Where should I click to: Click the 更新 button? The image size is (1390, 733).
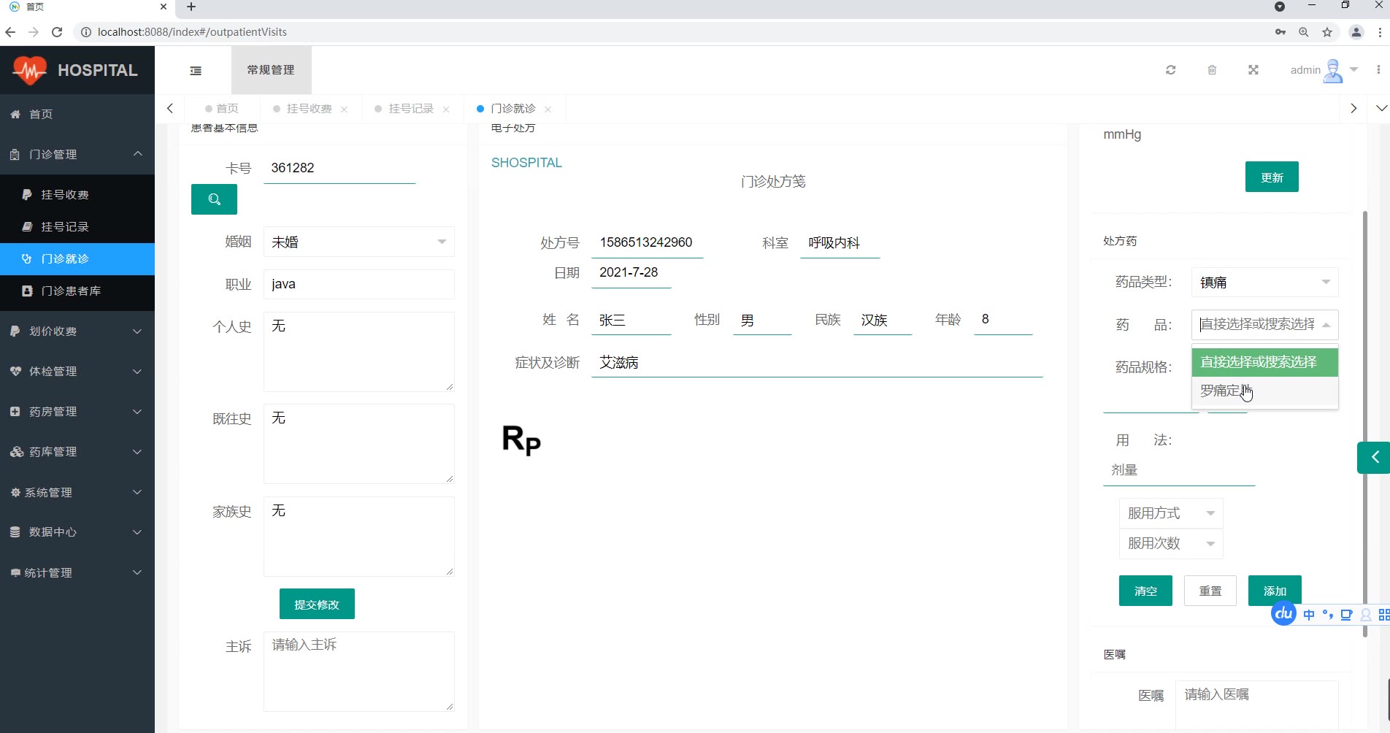click(x=1271, y=177)
